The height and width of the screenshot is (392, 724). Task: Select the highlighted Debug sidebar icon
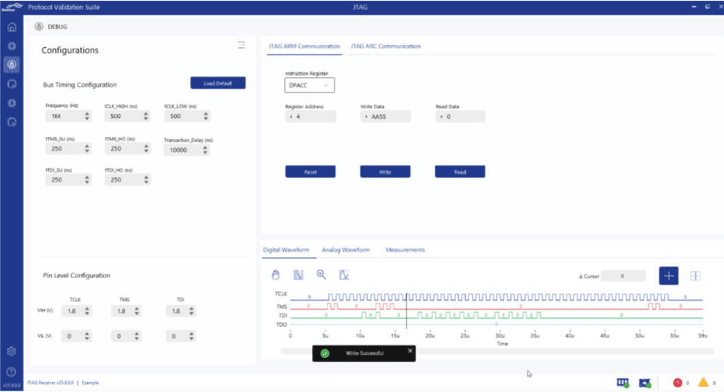click(x=12, y=64)
